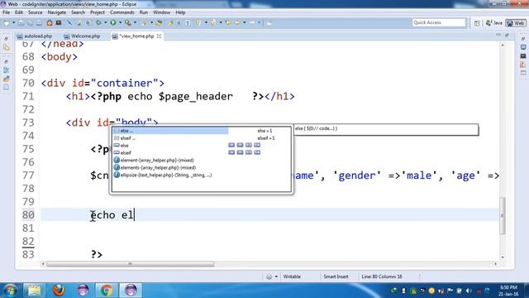
Task: Click the Smart Insert status bar entry
Action: click(x=336, y=276)
